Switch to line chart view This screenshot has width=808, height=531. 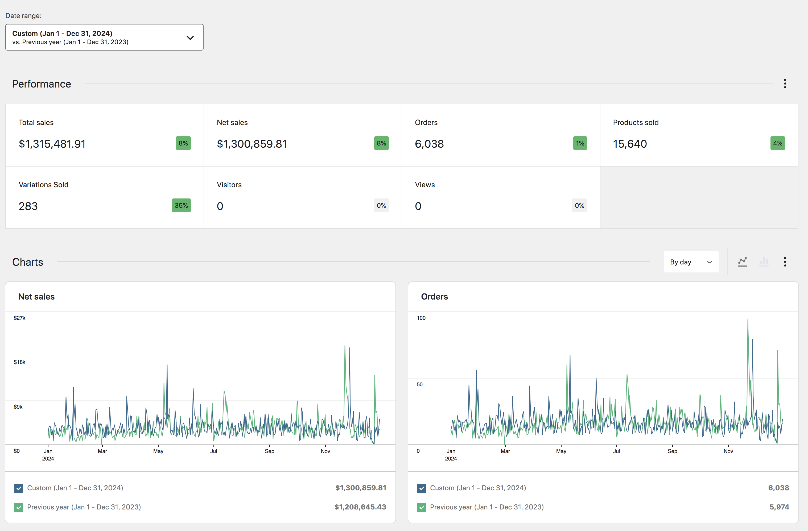pyautogui.click(x=742, y=262)
